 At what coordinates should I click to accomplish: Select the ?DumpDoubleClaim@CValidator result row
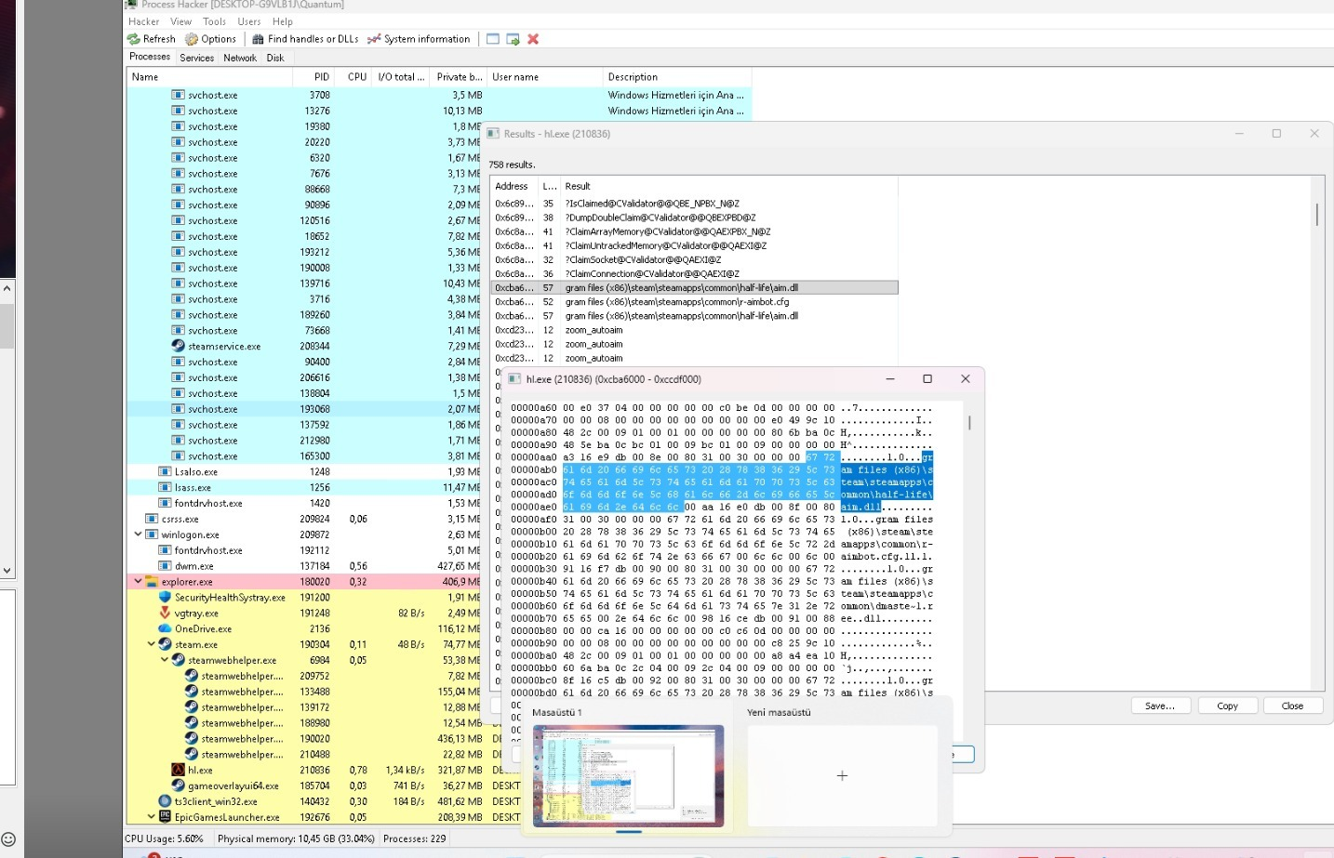(694, 218)
